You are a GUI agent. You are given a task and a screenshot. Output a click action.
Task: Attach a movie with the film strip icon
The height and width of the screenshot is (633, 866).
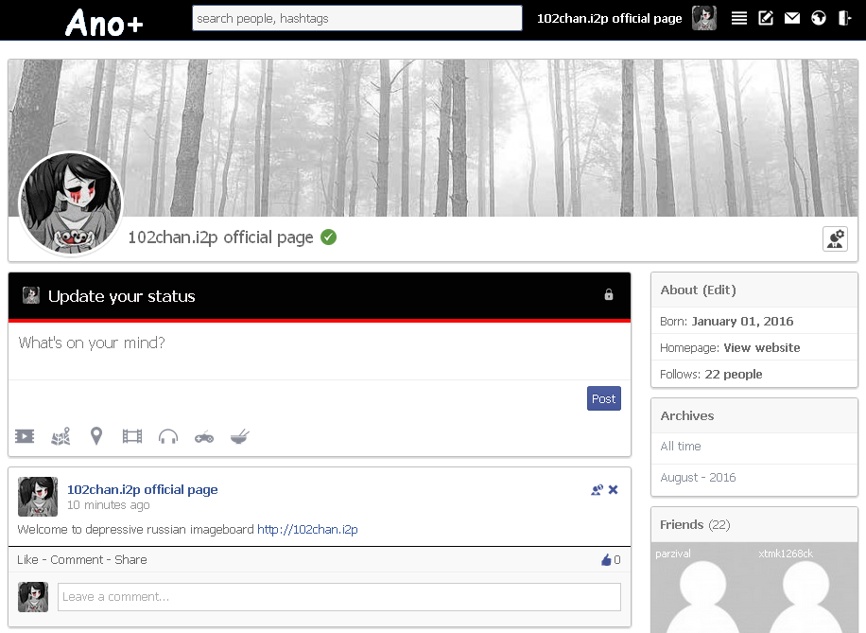coord(132,437)
